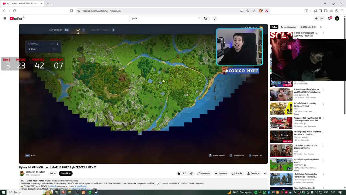The width and height of the screenshot is (346, 195).
Task: Click the Unirse button
Action: point(53,173)
